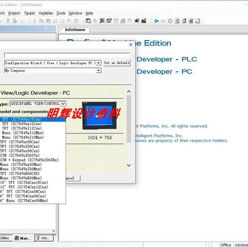
Task: Select 15" TFT (IC754Cxx15Cxx) option
Action: [33, 183]
